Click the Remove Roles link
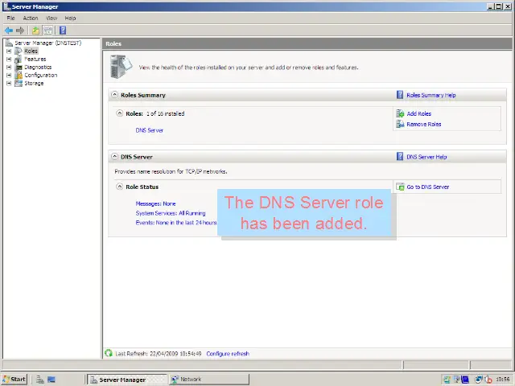The width and height of the screenshot is (515, 386). pyautogui.click(x=424, y=124)
